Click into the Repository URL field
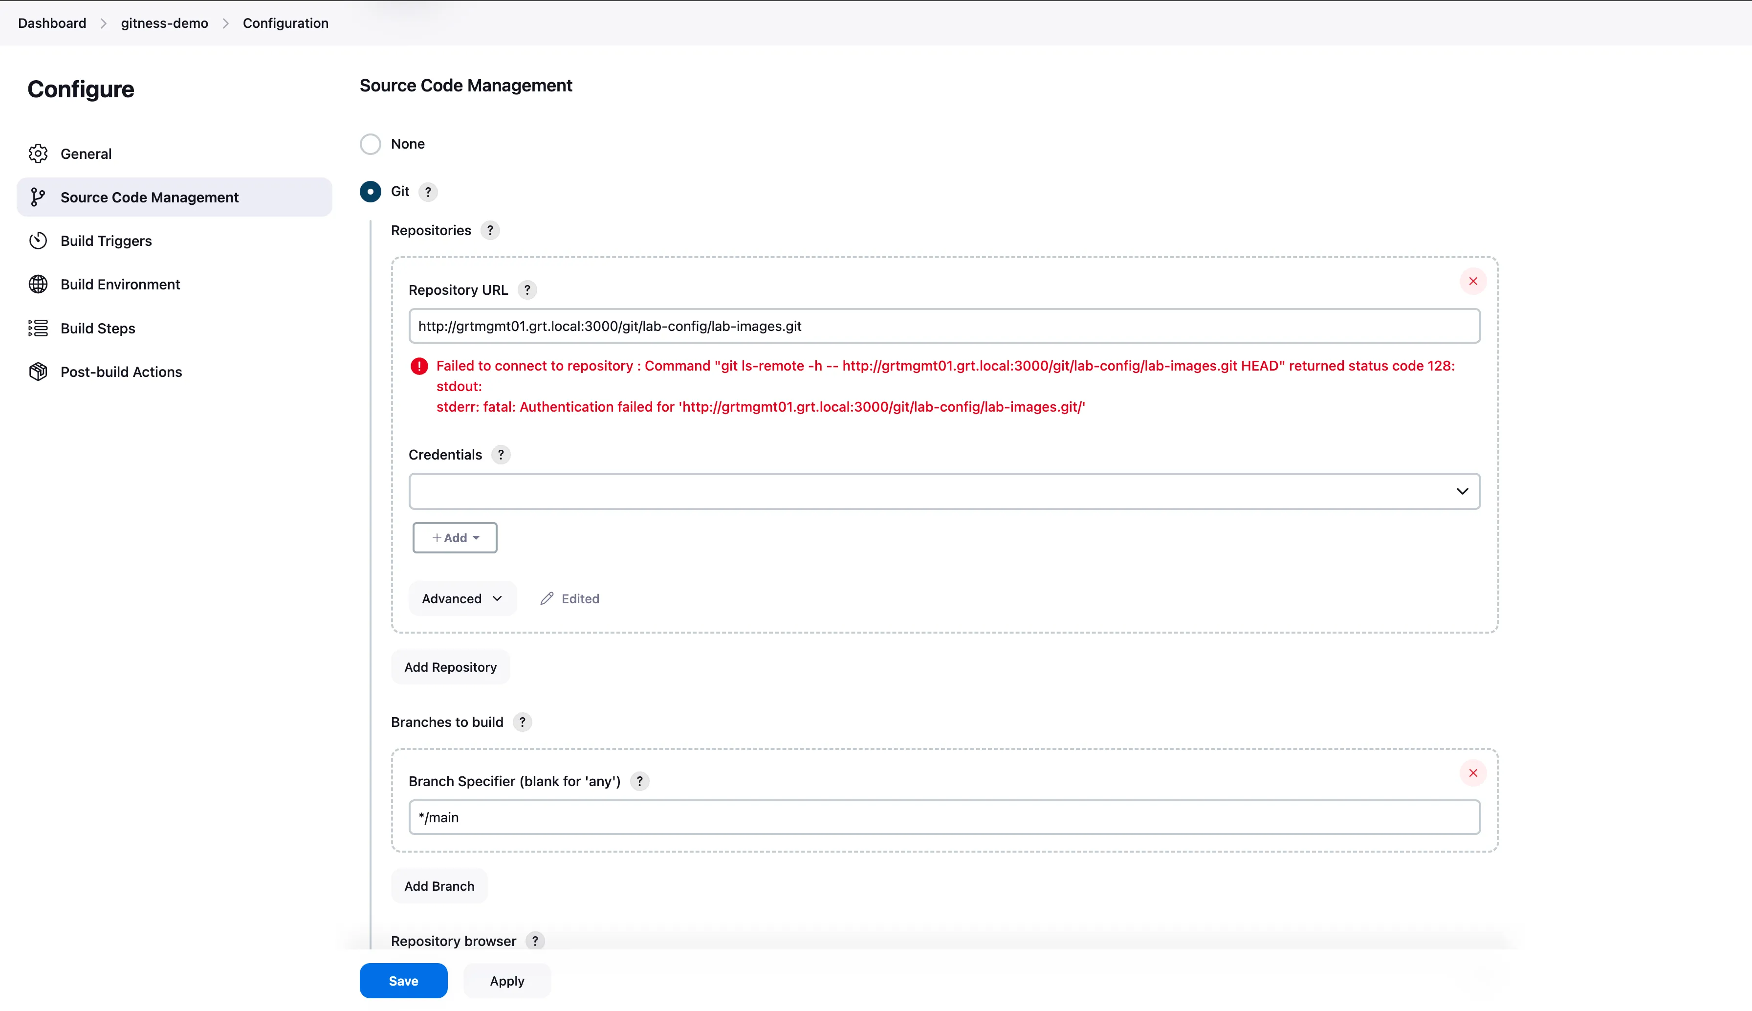Viewport: 1752px width, 1011px height. 945,326
